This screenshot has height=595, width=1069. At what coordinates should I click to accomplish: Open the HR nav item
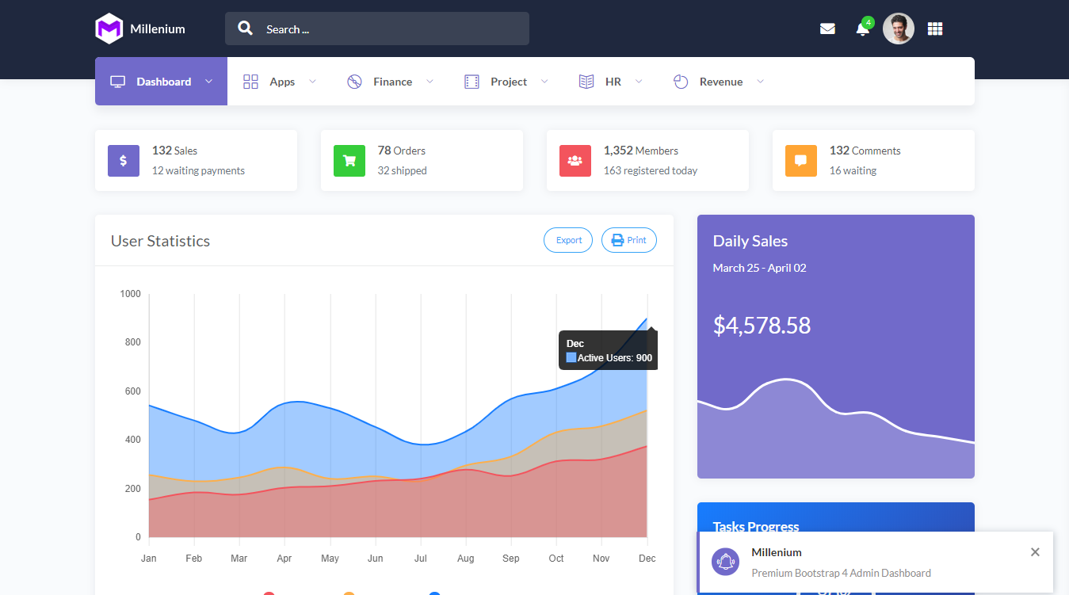(610, 82)
